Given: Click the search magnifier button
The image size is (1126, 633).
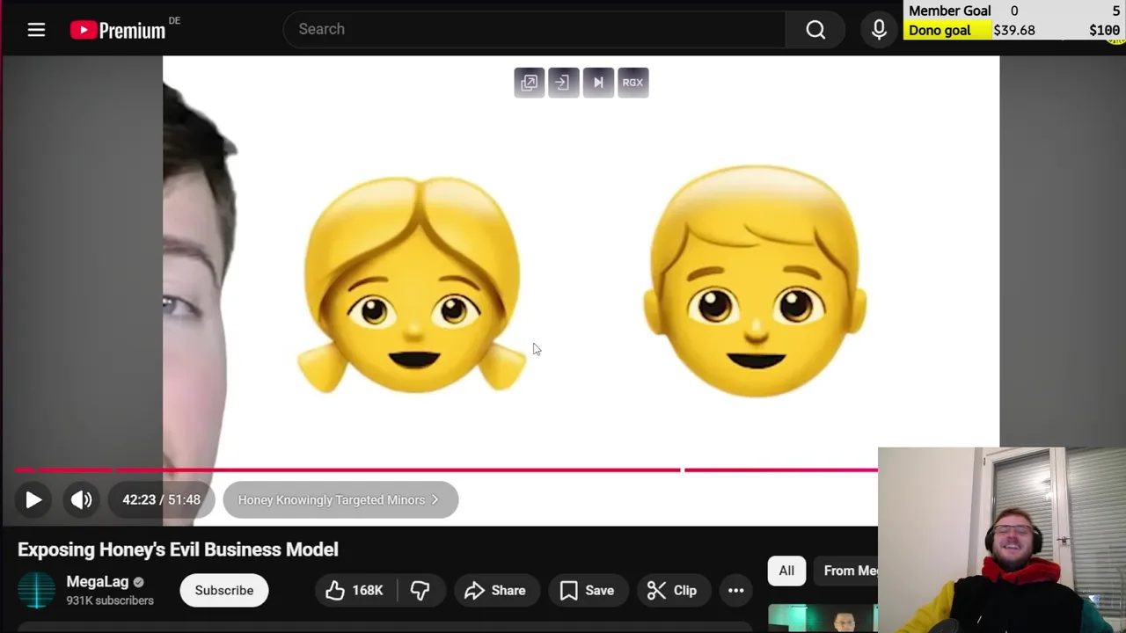Looking at the screenshot, I should 815,29.
